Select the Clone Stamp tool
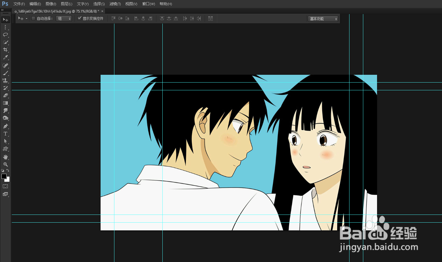 (x=5, y=81)
